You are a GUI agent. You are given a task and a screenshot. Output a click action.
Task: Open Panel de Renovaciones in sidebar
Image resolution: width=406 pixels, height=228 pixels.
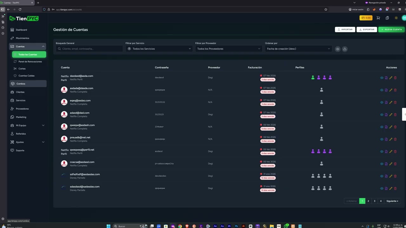click(29, 62)
